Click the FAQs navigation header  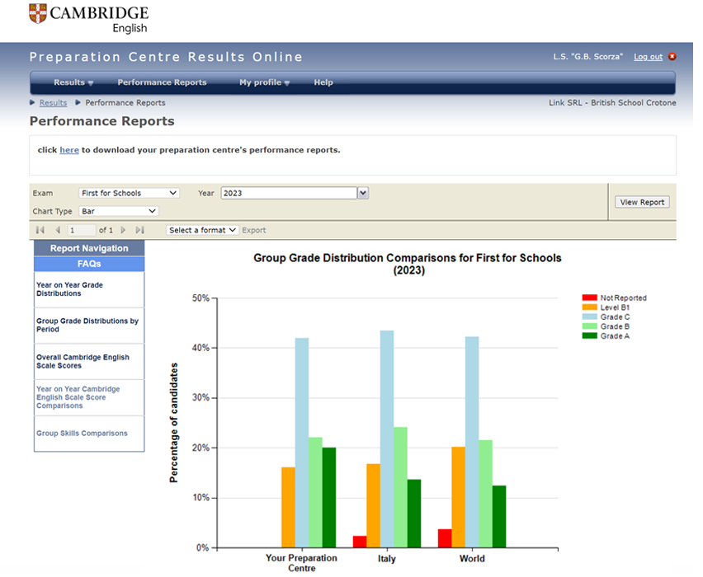pyautogui.click(x=89, y=264)
